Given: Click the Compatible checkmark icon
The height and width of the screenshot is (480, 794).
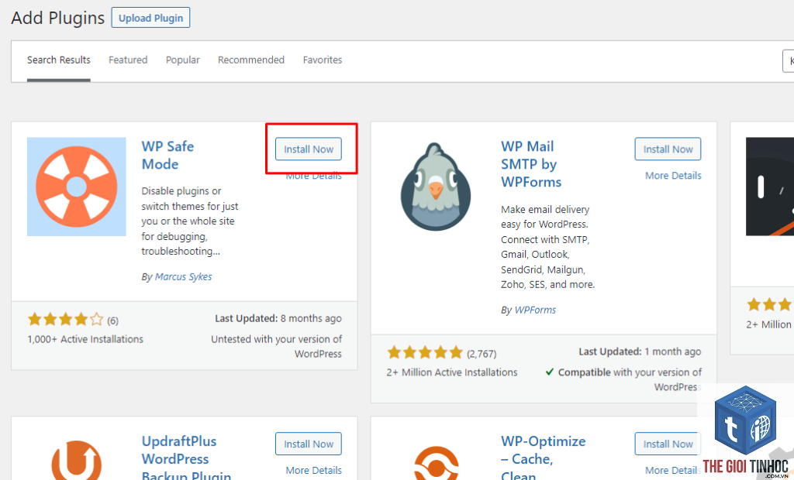Looking at the screenshot, I should [550, 372].
